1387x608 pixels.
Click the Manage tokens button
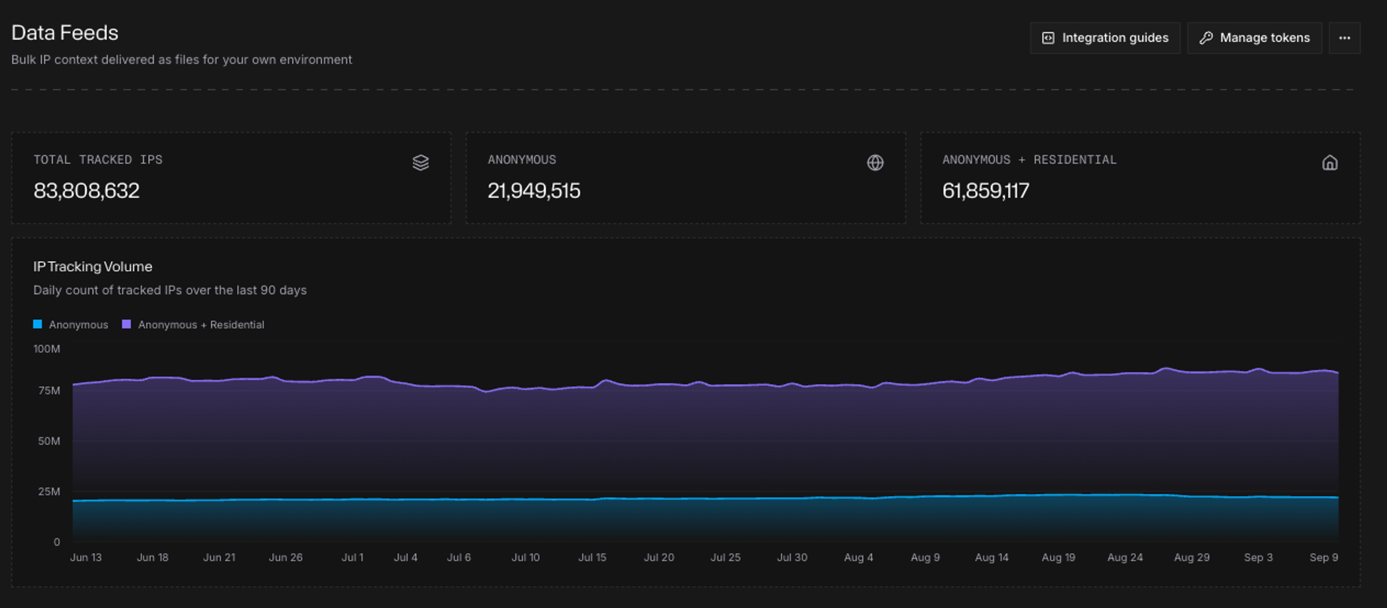(x=1254, y=38)
